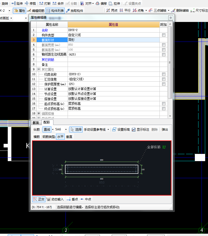208x236 pixels.
Task: Toggle the 构件列表 component list
Action: 55,11
